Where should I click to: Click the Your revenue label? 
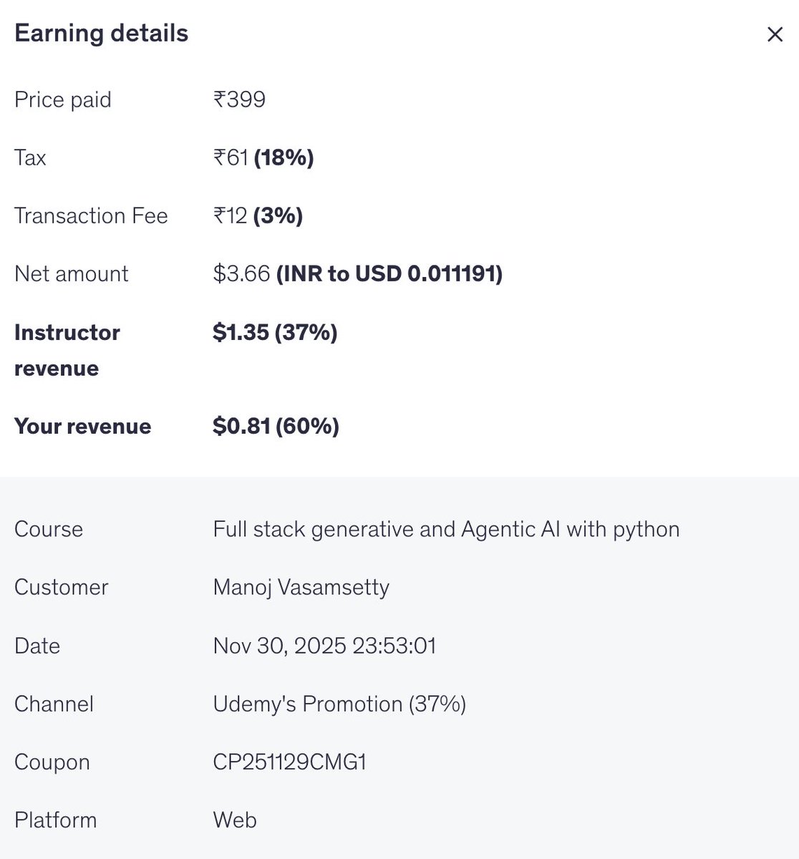pyautogui.click(x=82, y=426)
